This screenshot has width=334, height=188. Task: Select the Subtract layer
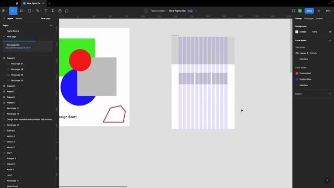[x=11, y=131]
